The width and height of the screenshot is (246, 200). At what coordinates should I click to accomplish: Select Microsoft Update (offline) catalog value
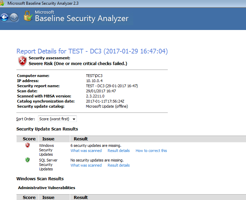[x=107, y=106]
